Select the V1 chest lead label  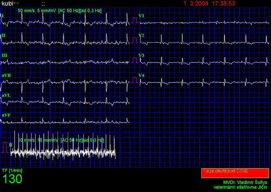click(141, 16)
